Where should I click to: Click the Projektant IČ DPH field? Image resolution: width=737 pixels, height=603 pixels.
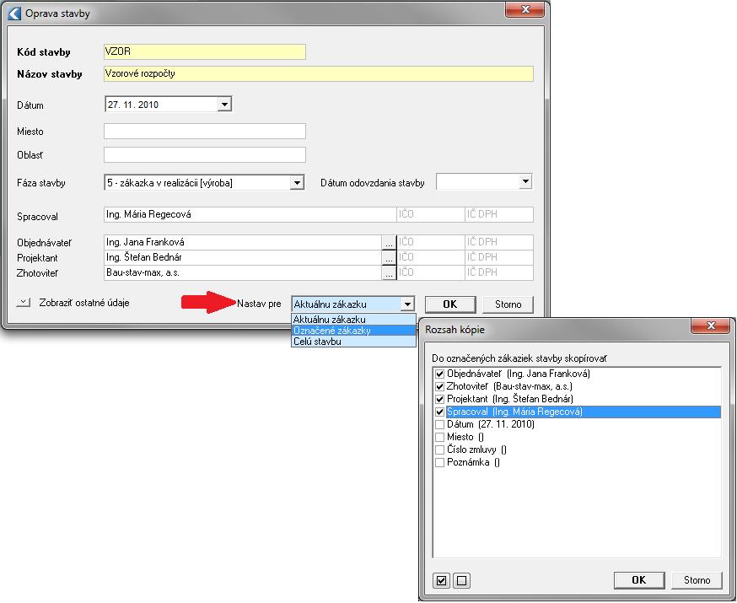(499, 257)
